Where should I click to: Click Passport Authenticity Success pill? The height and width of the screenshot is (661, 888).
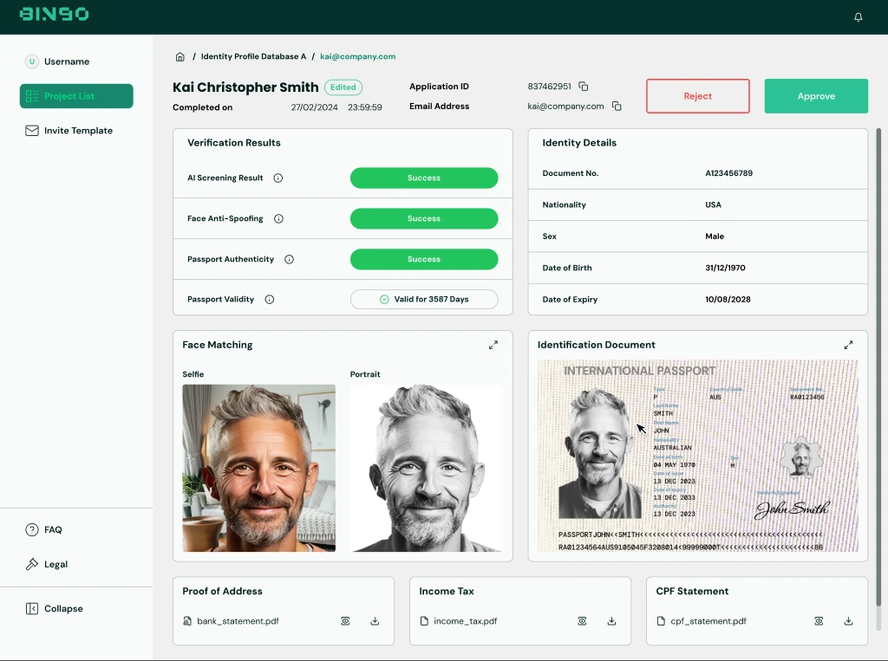pos(424,259)
